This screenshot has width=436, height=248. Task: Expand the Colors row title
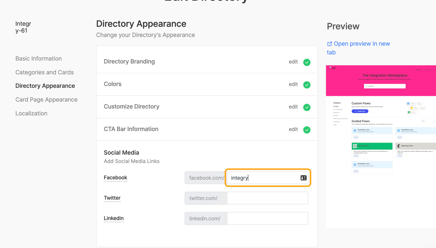[x=113, y=84]
